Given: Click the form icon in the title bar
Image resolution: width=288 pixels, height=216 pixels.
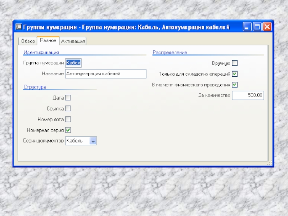Looking at the screenshot, I should (x=19, y=27).
